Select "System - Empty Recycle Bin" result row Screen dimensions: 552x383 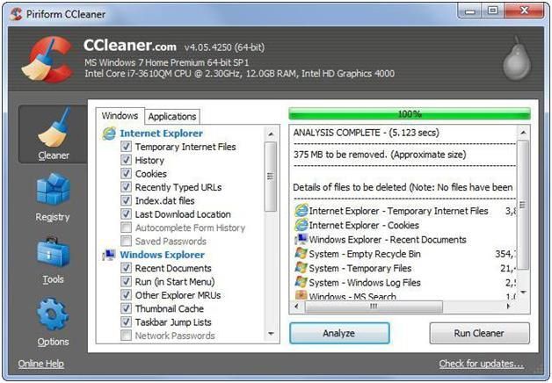405,254
